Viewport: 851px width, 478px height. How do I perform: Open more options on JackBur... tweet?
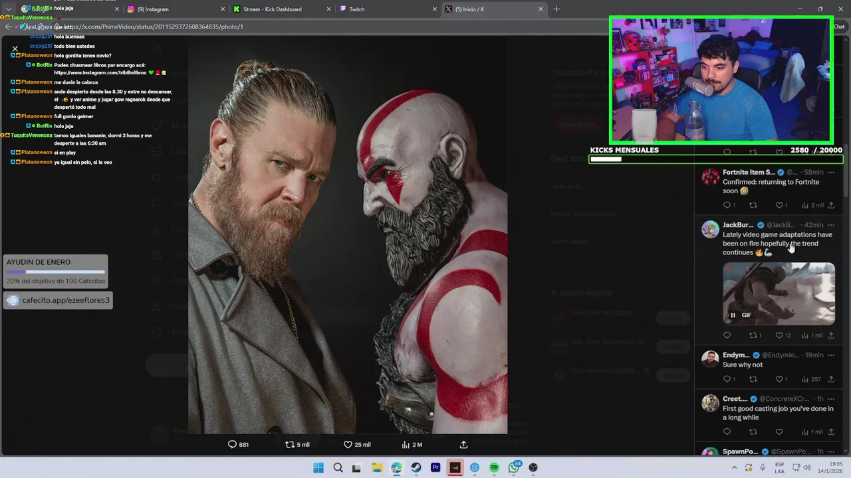831,225
